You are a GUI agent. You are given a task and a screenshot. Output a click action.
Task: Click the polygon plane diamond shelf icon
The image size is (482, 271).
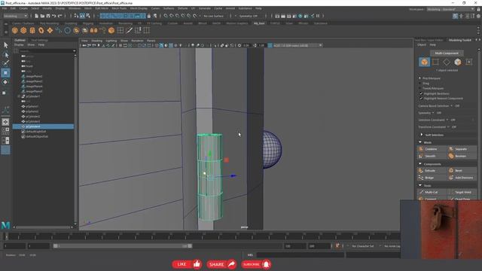point(50,30)
